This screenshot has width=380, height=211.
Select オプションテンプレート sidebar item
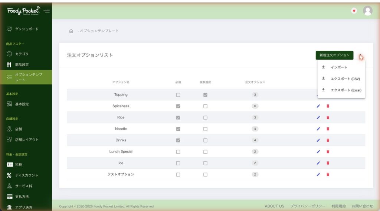[26, 77]
